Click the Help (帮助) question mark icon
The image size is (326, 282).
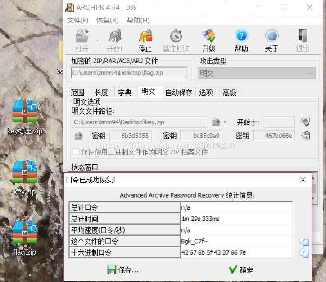point(241,36)
